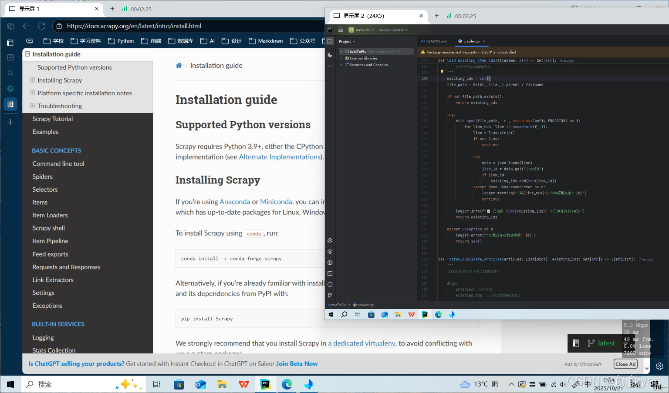Open the Project tool window folder icon
Screen dimensions: 669x393
pos(330,41)
